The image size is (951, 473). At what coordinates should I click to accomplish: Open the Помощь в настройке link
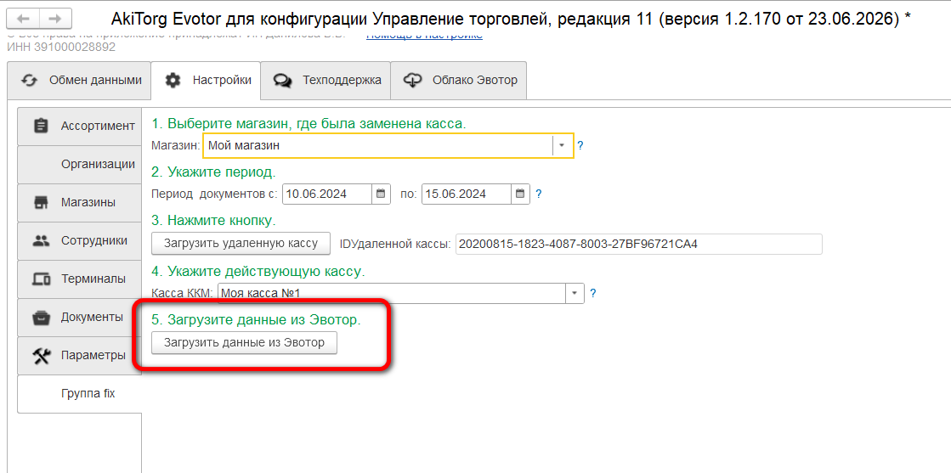425,35
